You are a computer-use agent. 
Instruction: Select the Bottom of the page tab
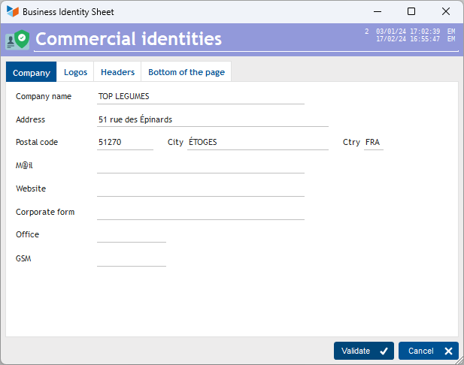(187, 72)
